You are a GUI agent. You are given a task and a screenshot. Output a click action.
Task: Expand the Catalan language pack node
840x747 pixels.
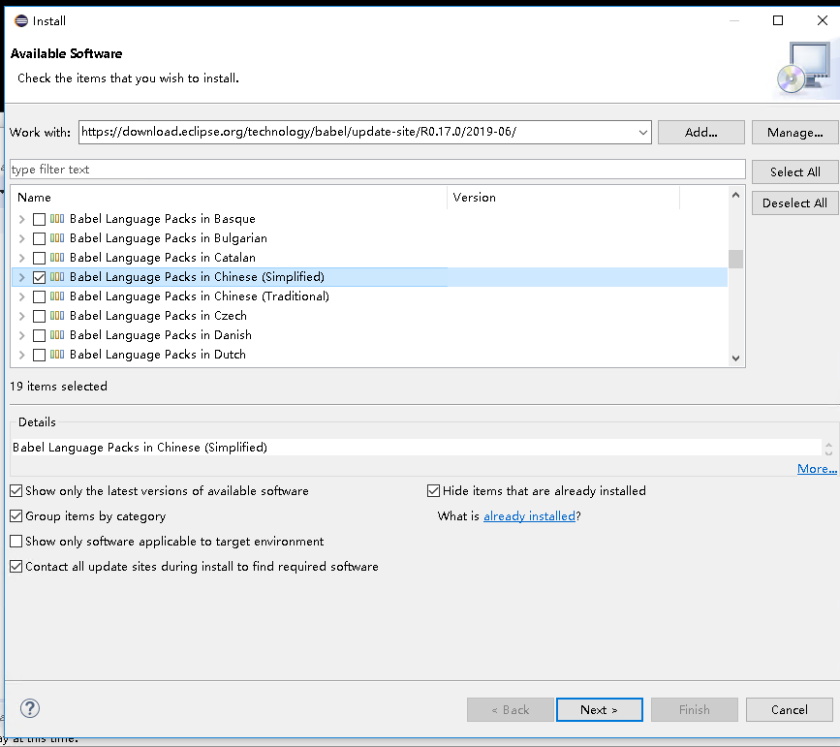pyautogui.click(x=22, y=258)
